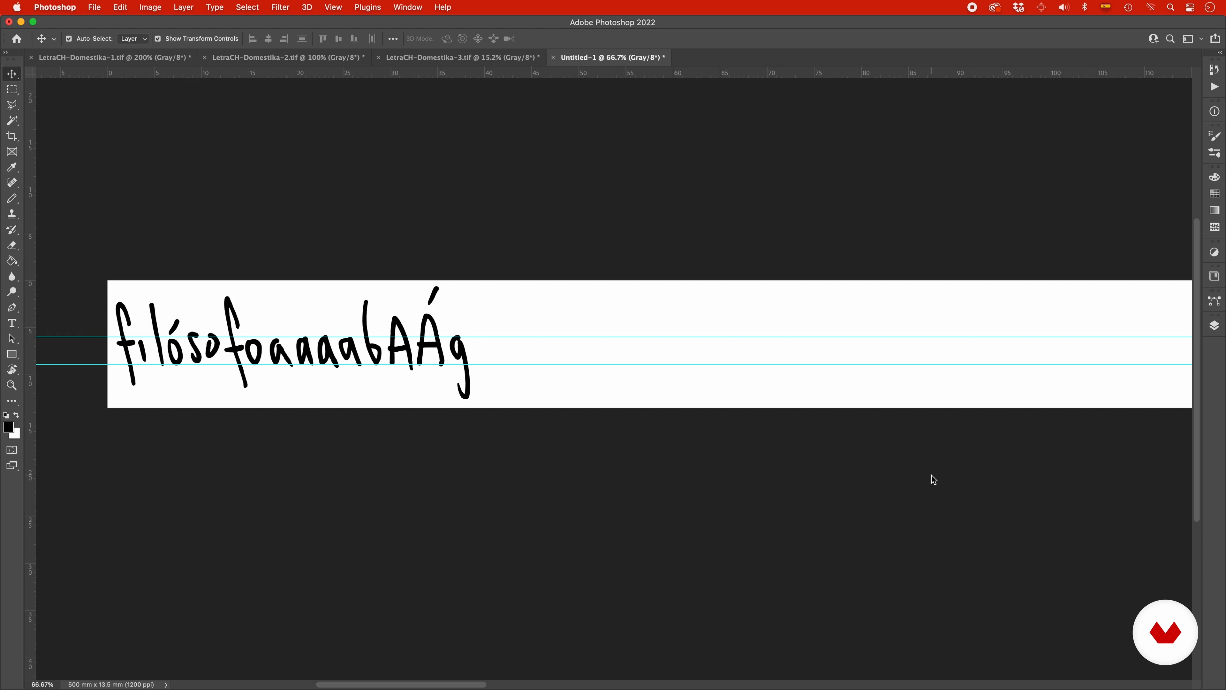Select the Hand tool
Viewport: 1226px width, 690px height.
(12, 370)
